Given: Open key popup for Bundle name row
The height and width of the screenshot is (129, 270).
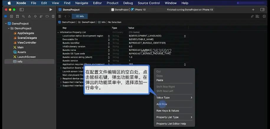Looking at the screenshot, I should [109, 50].
